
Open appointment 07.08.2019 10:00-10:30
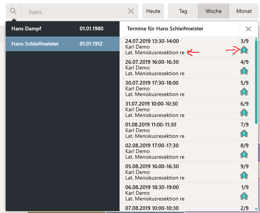click(x=187, y=208)
